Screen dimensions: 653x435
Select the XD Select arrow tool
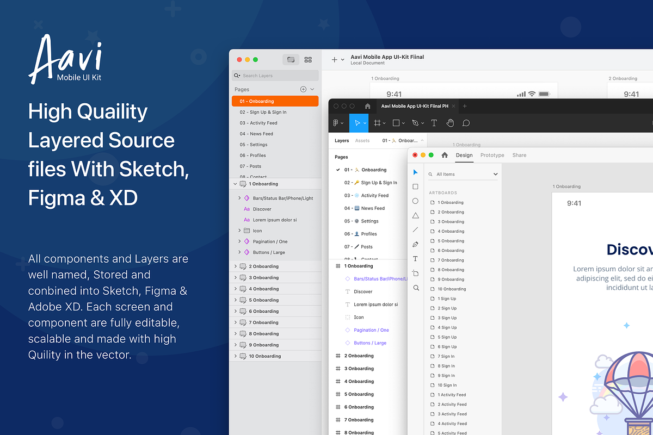[416, 172]
